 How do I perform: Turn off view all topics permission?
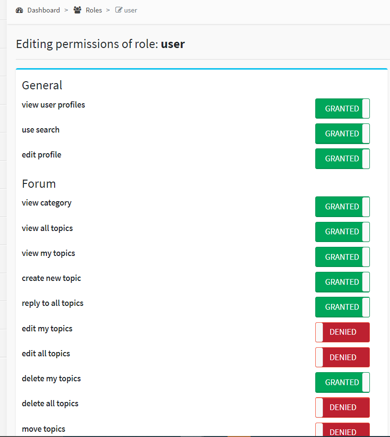[x=343, y=231]
